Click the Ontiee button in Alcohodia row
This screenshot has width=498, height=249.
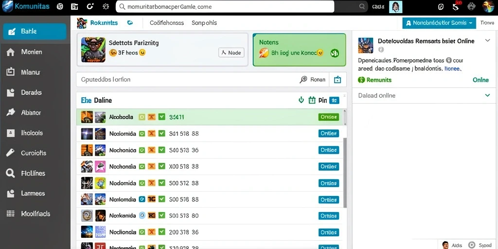[x=328, y=117]
